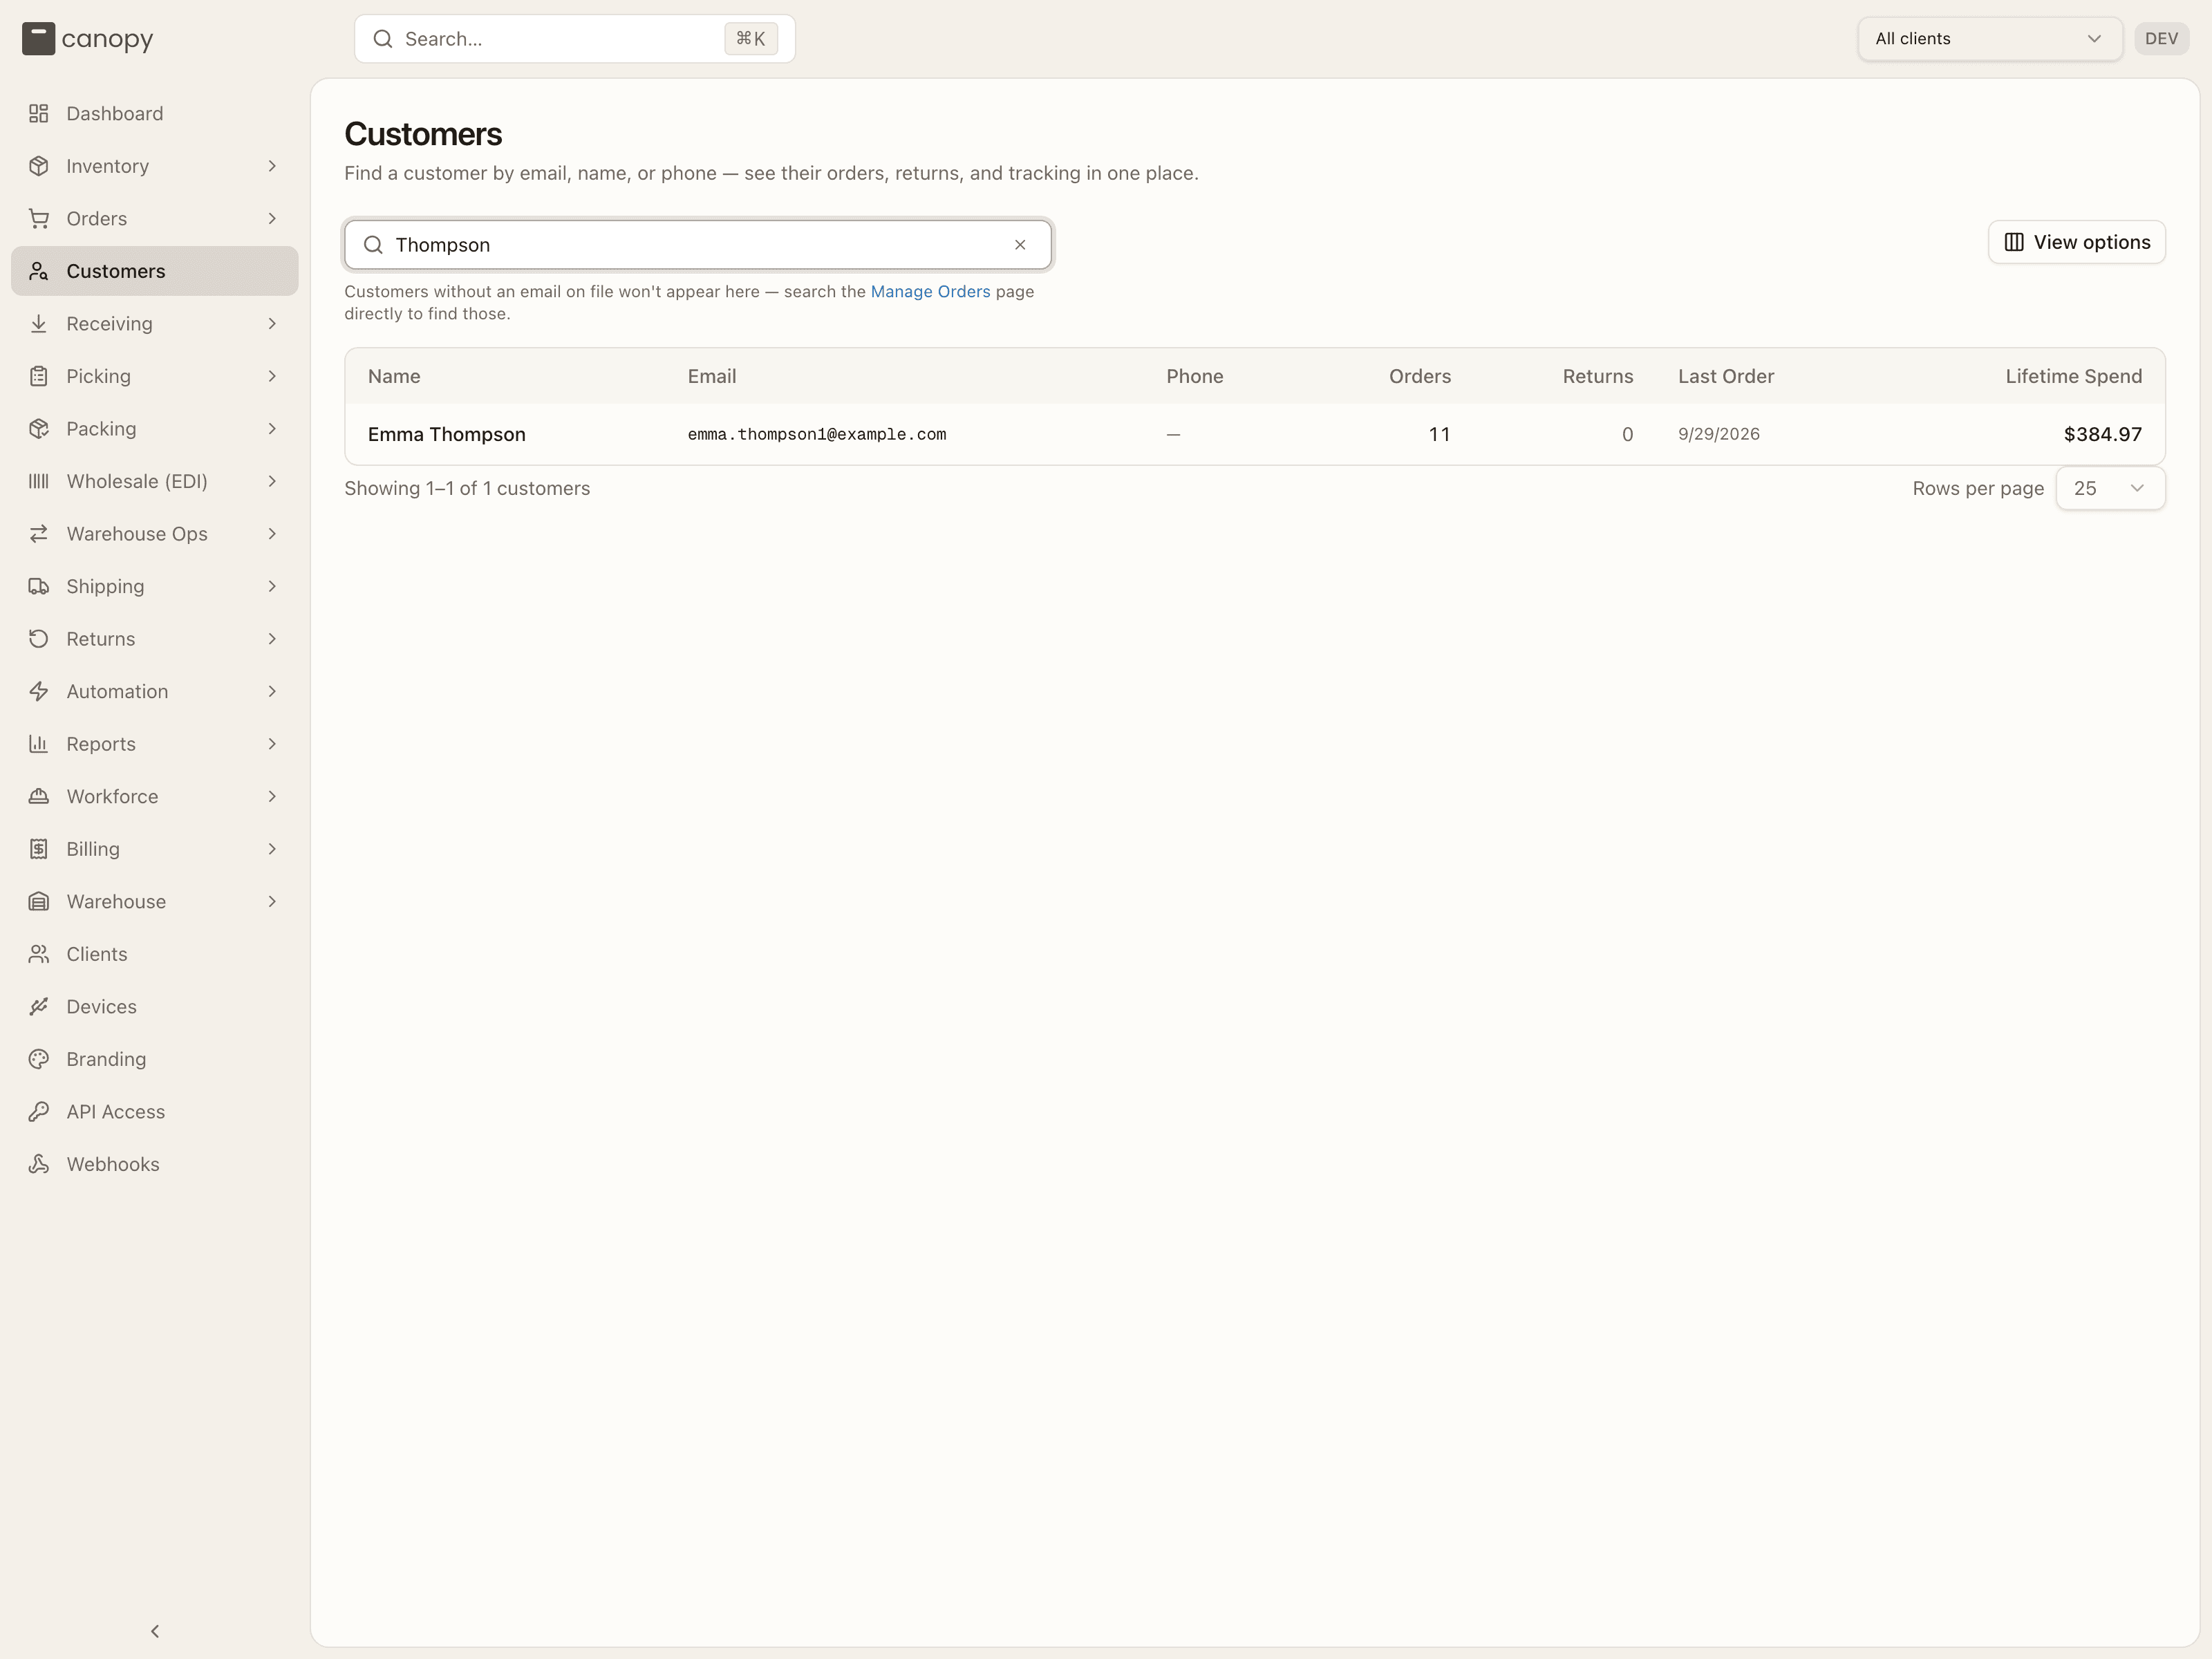The width and height of the screenshot is (2212, 1659).
Task: Click the 9/29/2026 last order date
Action: [x=1718, y=434]
